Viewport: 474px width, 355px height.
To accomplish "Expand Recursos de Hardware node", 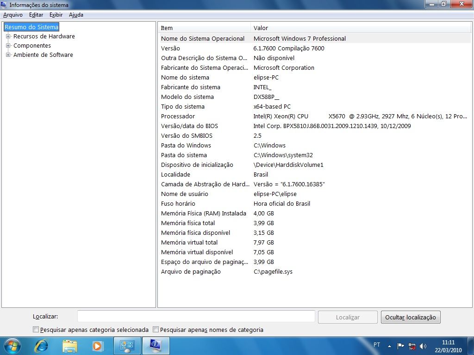I will tap(8, 37).
